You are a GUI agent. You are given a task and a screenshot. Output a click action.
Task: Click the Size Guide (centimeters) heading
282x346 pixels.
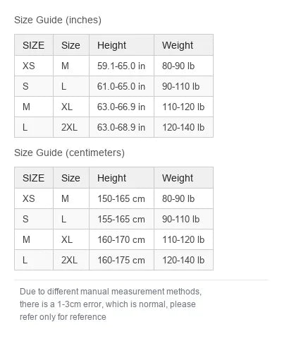[x=69, y=153]
